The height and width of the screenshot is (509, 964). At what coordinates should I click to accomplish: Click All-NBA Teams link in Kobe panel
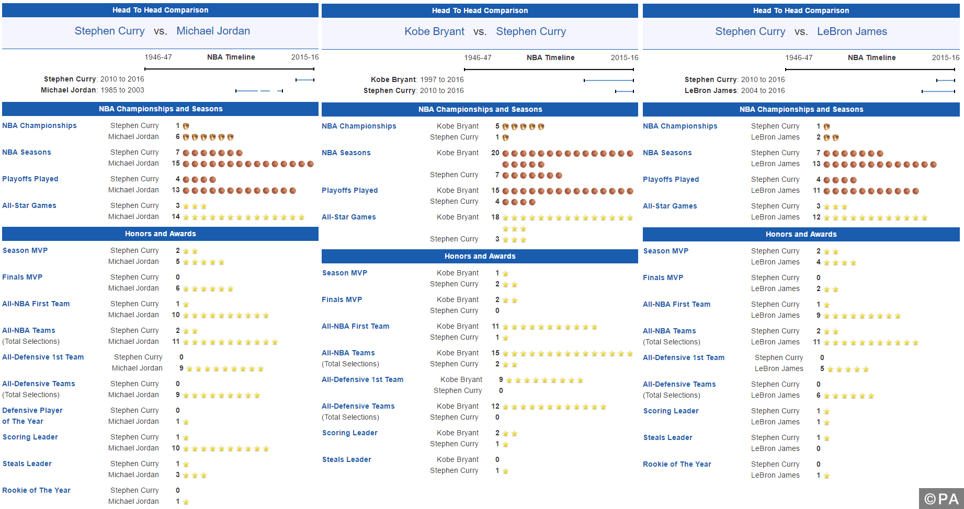click(x=348, y=353)
